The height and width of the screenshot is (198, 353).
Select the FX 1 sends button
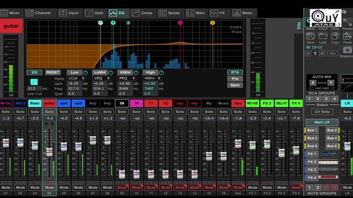312,154
